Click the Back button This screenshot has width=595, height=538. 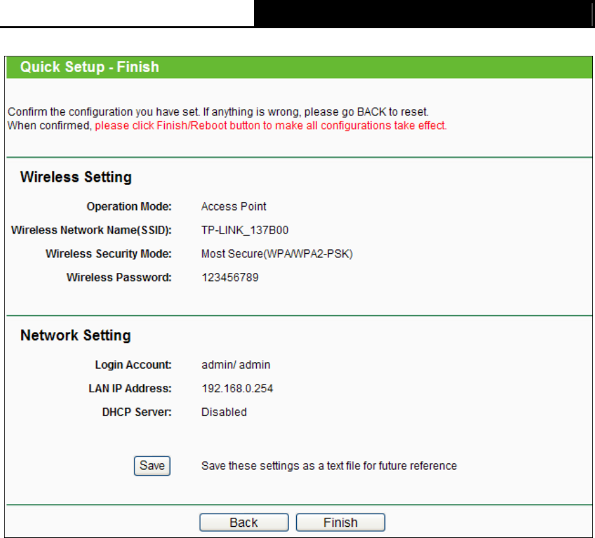point(244,522)
